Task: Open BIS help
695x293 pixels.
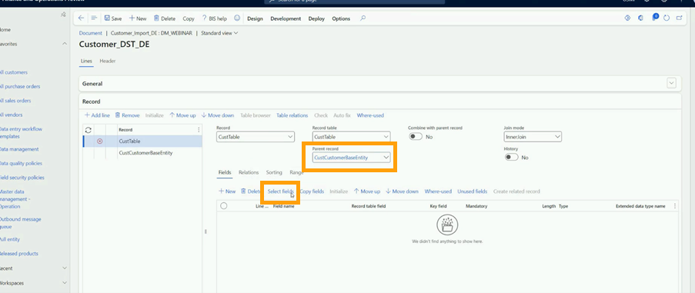Action: [x=215, y=18]
